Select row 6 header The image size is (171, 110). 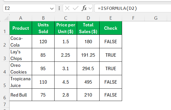(5, 95)
